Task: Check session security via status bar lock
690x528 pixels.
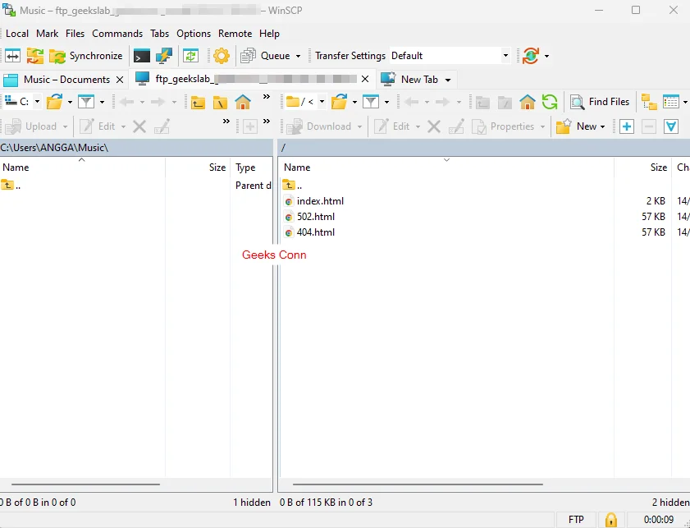Action: tap(610, 520)
